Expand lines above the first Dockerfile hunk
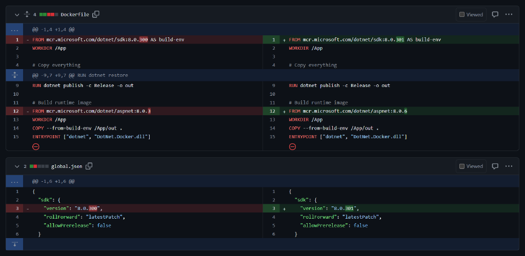The height and width of the screenshot is (256, 525). pyautogui.click(x=14, y=30)
